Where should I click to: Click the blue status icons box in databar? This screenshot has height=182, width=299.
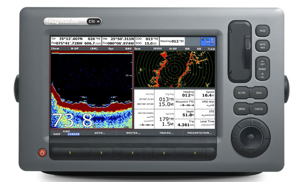208,41
